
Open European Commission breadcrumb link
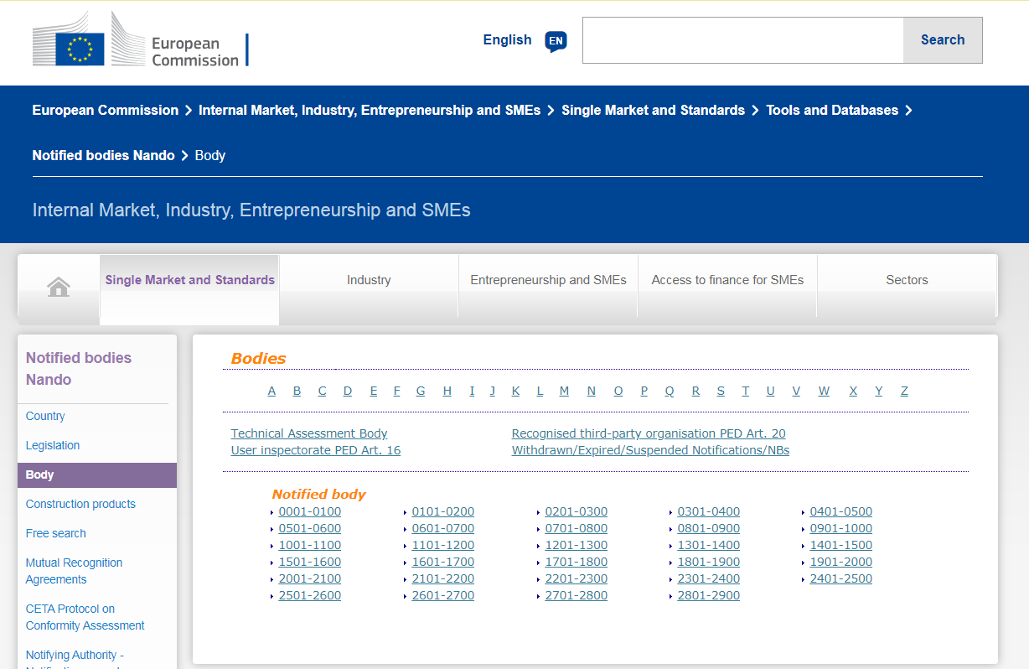[x=106, y=110]
